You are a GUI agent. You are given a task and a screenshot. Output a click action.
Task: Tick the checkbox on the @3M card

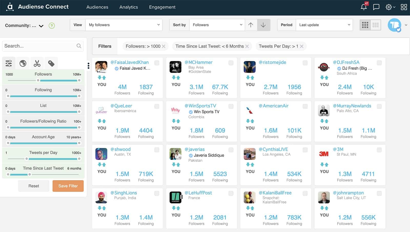point(379,150)
